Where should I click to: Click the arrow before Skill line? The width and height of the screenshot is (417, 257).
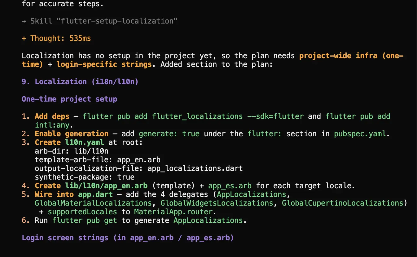[x=24, y=21]
